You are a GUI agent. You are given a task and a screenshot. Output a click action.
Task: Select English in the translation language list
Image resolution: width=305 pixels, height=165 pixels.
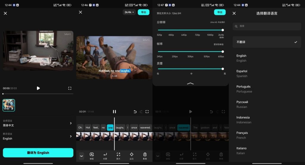click(x=267, y=58)
